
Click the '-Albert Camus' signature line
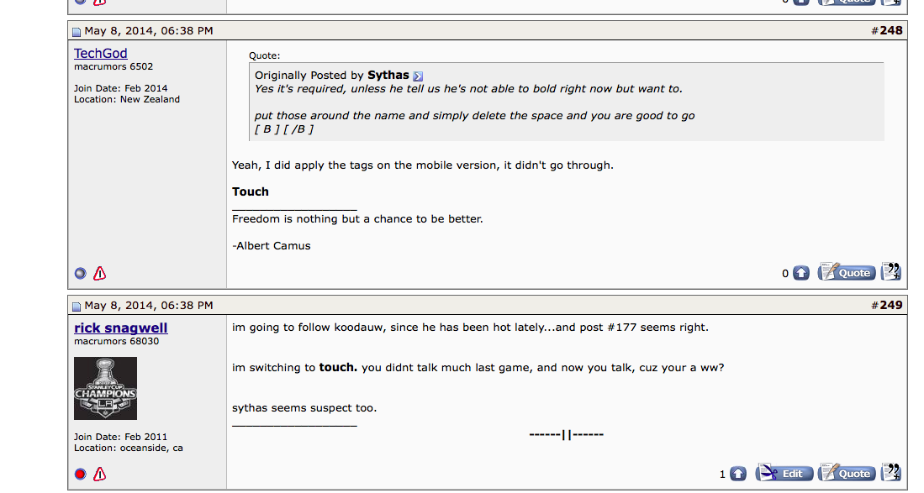click(x=271, y=246)
